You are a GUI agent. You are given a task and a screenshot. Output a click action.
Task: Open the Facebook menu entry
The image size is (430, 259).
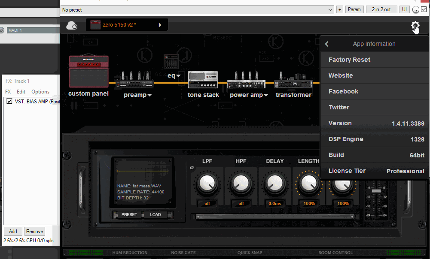pyautogui.click(x=374, y=91)
